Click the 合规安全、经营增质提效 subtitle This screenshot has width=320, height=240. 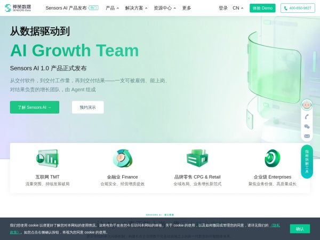click(x=123, y=184)
